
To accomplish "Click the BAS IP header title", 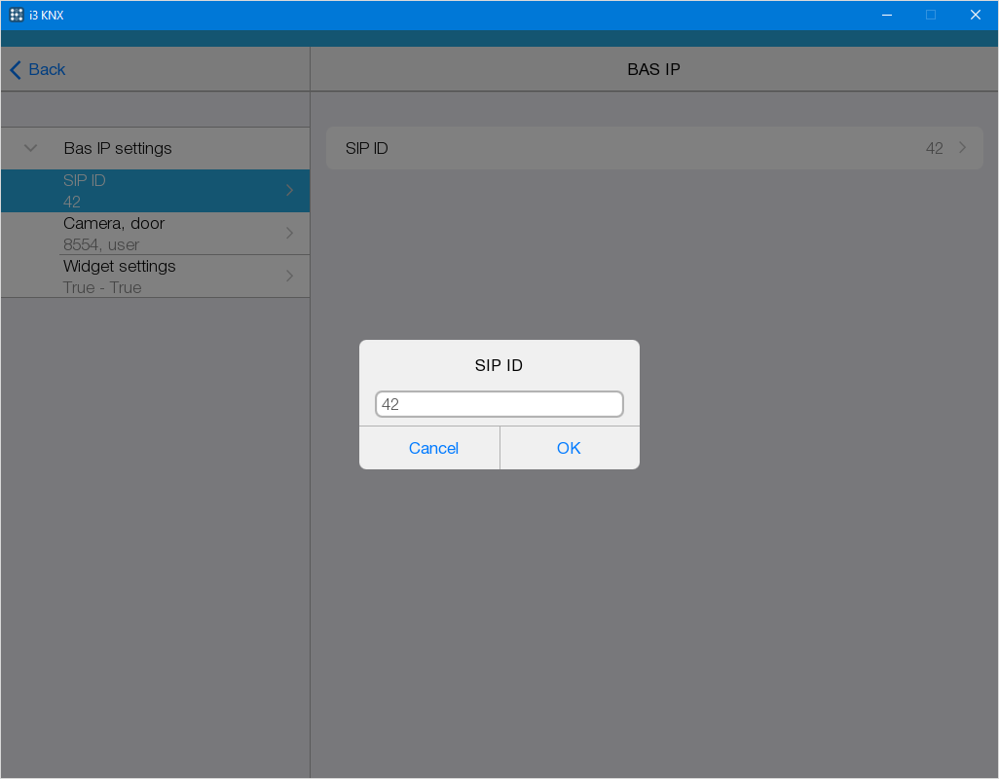I will pos(653,69).
